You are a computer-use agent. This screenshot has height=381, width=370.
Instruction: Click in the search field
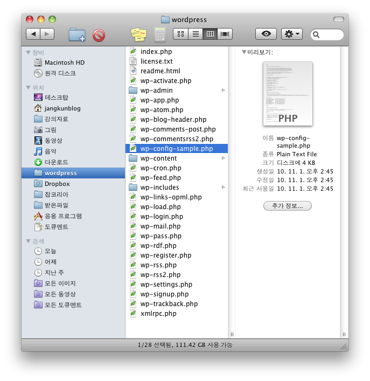[327, 34]
